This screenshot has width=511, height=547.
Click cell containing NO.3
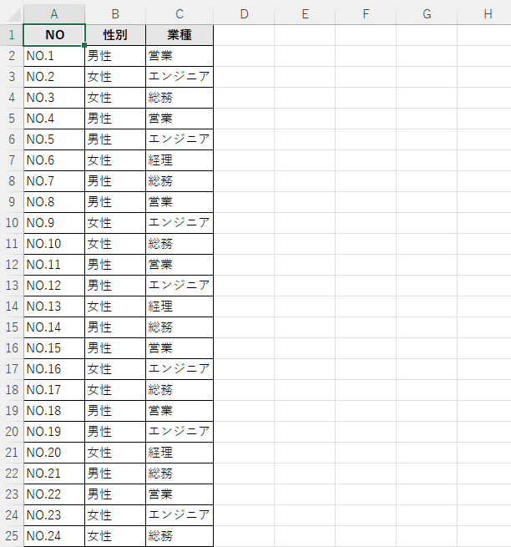point(54,98)
